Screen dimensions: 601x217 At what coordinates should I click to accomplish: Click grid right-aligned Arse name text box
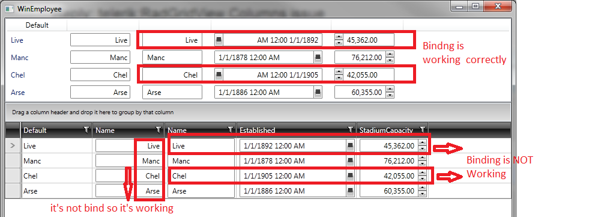point(128,191)
